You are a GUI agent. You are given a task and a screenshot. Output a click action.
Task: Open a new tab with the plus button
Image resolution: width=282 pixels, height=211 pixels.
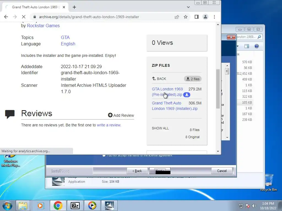tap(74, 7)
